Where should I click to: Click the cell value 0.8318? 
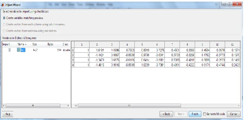[142, 50]
